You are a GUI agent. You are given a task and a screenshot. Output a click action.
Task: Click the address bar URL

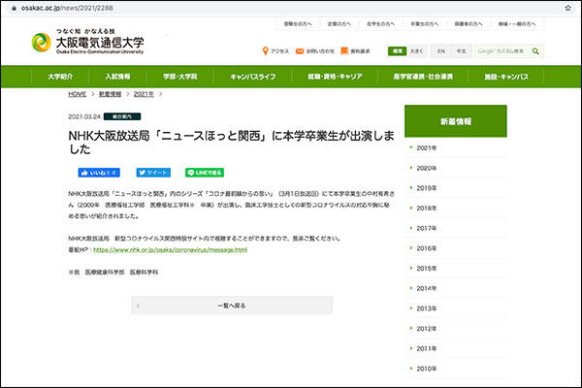[x=67, y=8]
